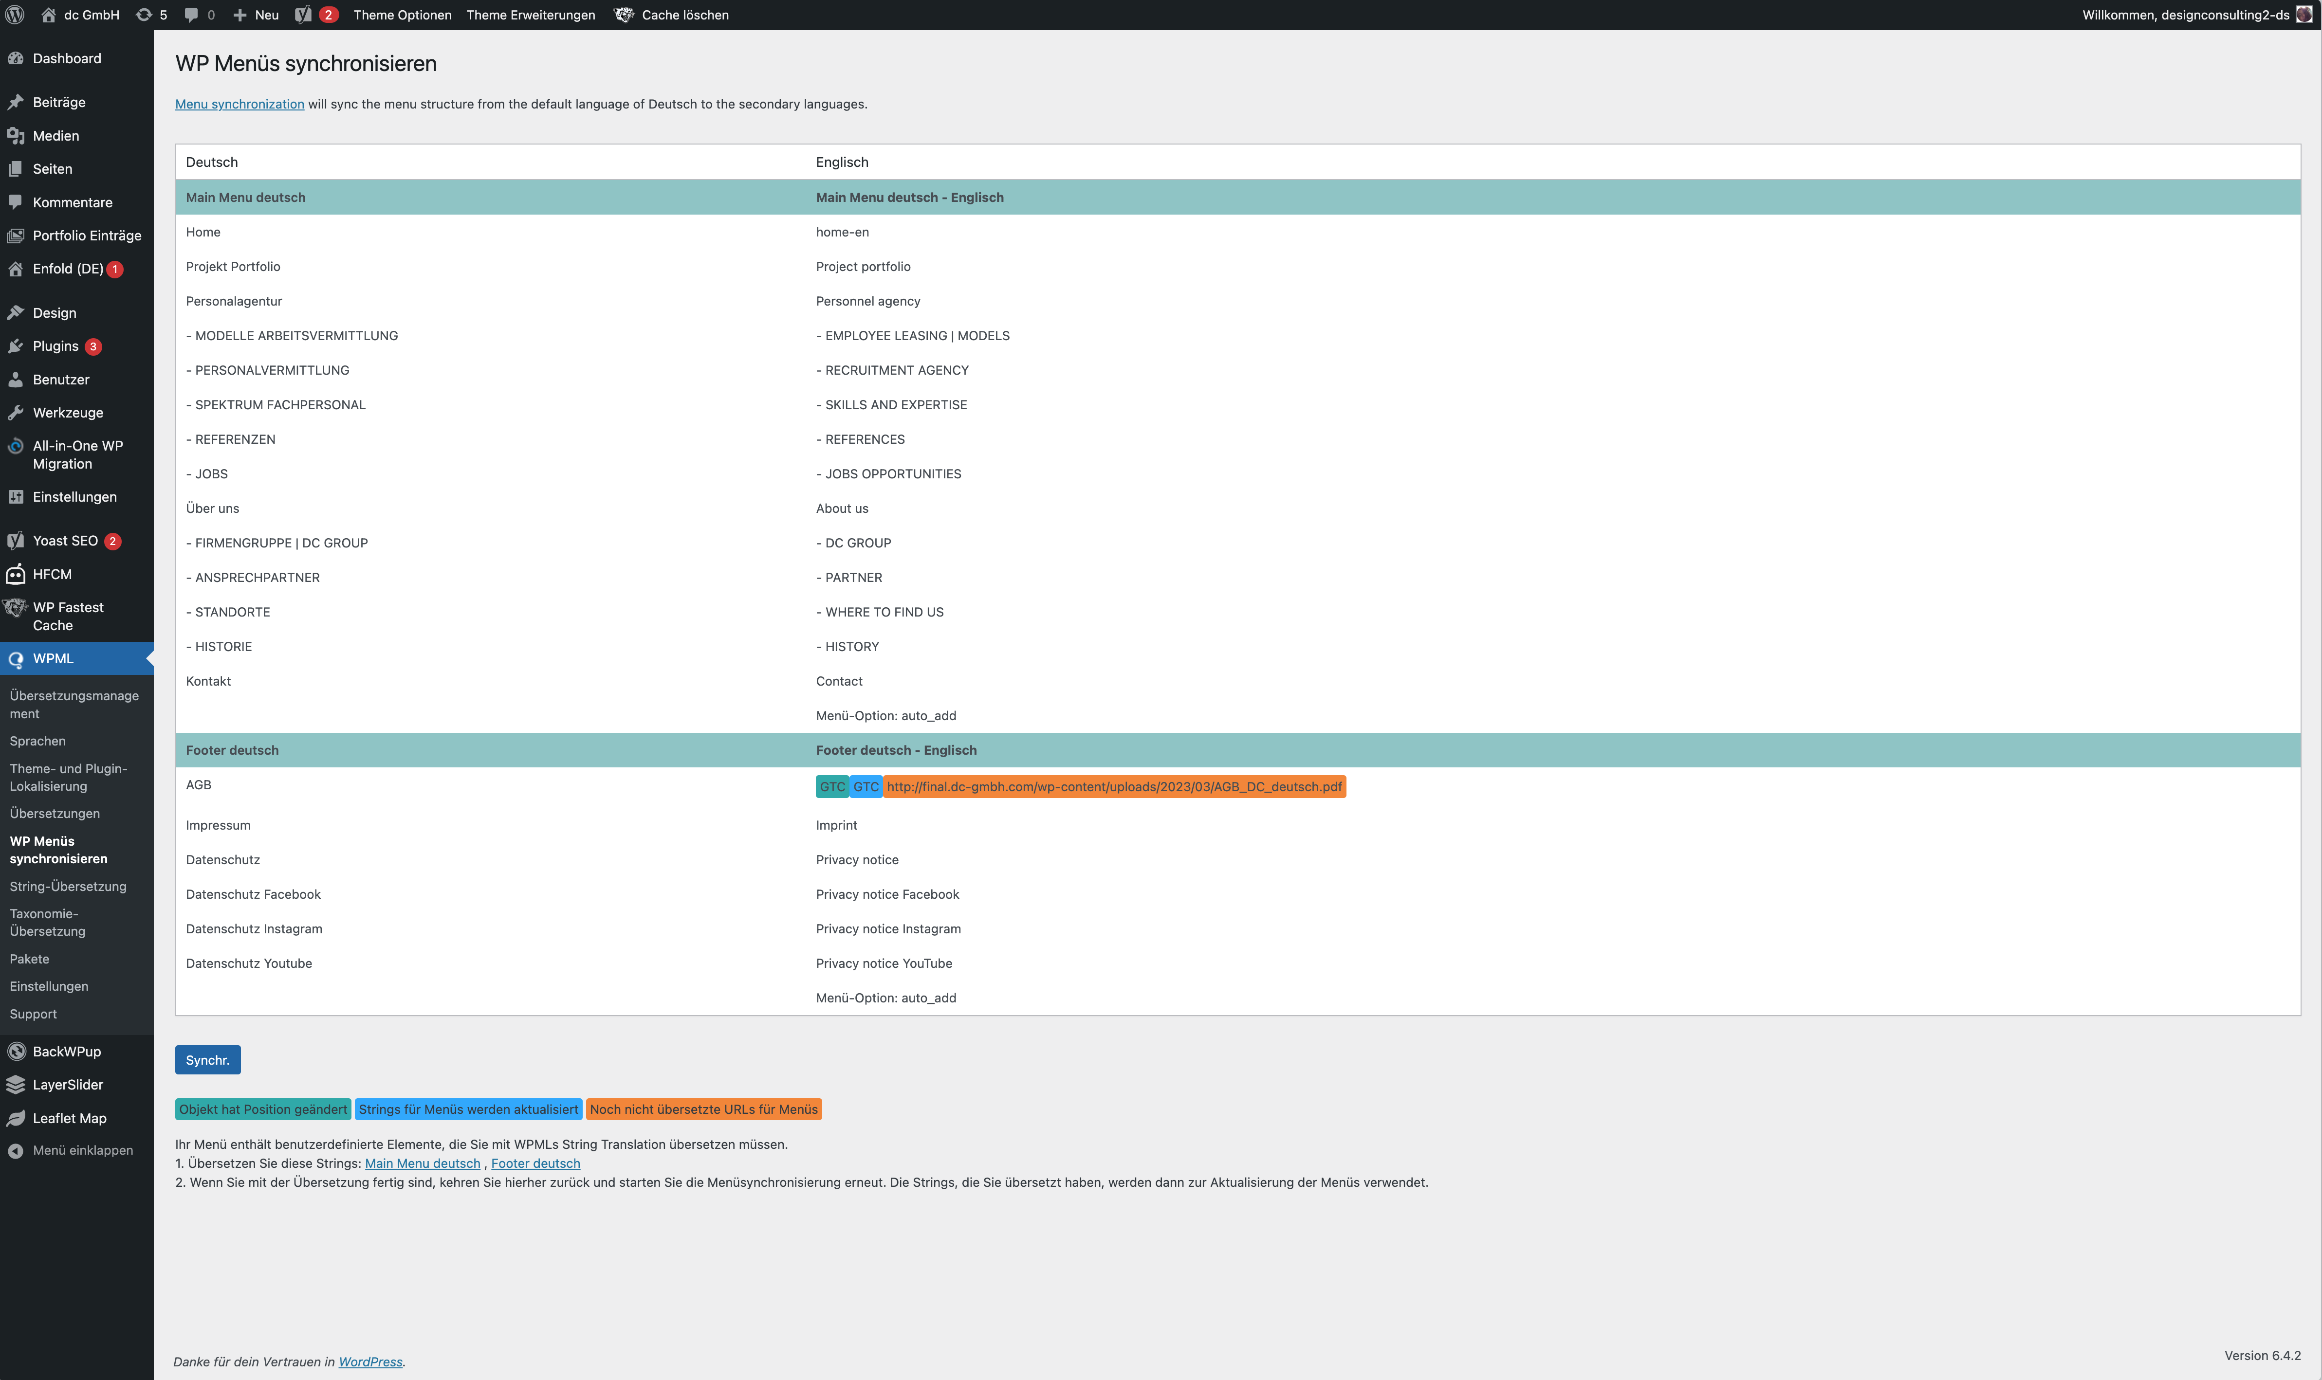The image size is (2322, 1380).
Task: Click orange Noch nicht übersetzte URLs legend
Action: [x=704, y=1109]
